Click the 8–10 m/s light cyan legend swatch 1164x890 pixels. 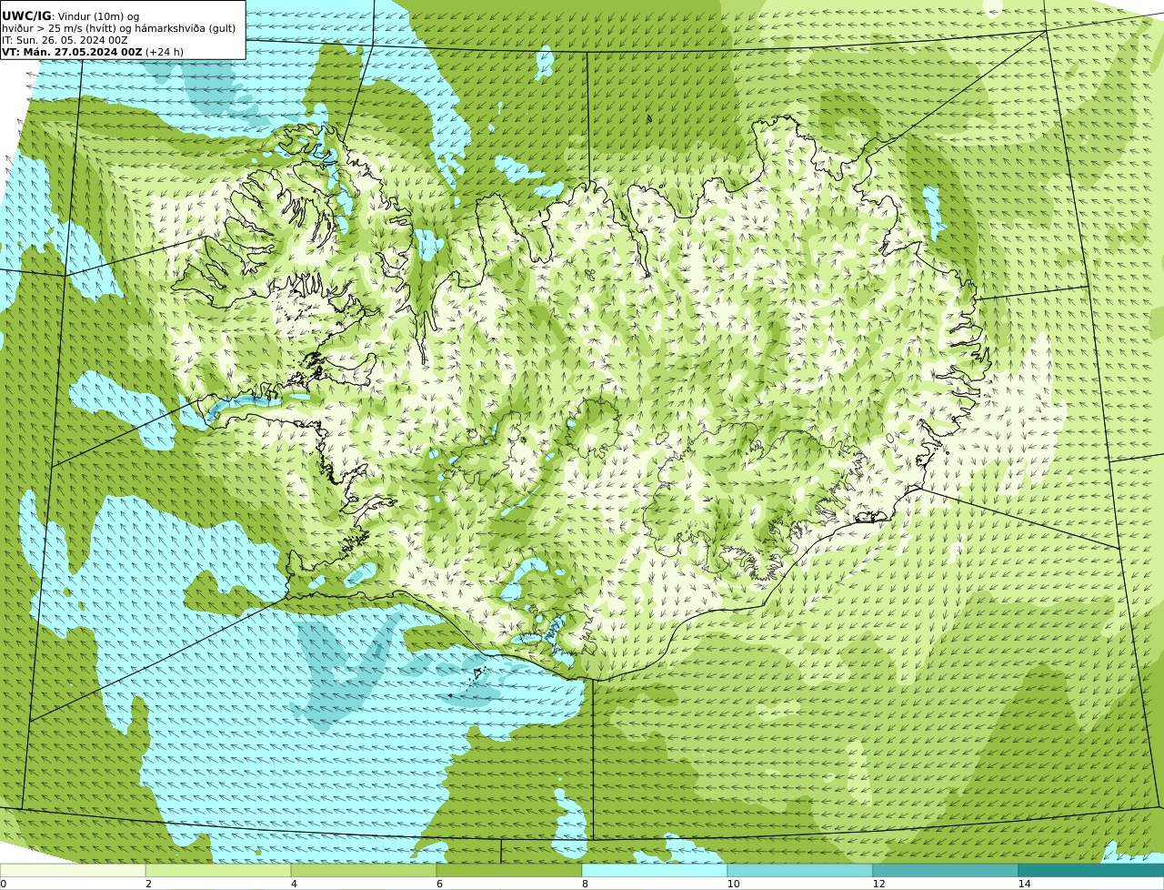(655, 870)
